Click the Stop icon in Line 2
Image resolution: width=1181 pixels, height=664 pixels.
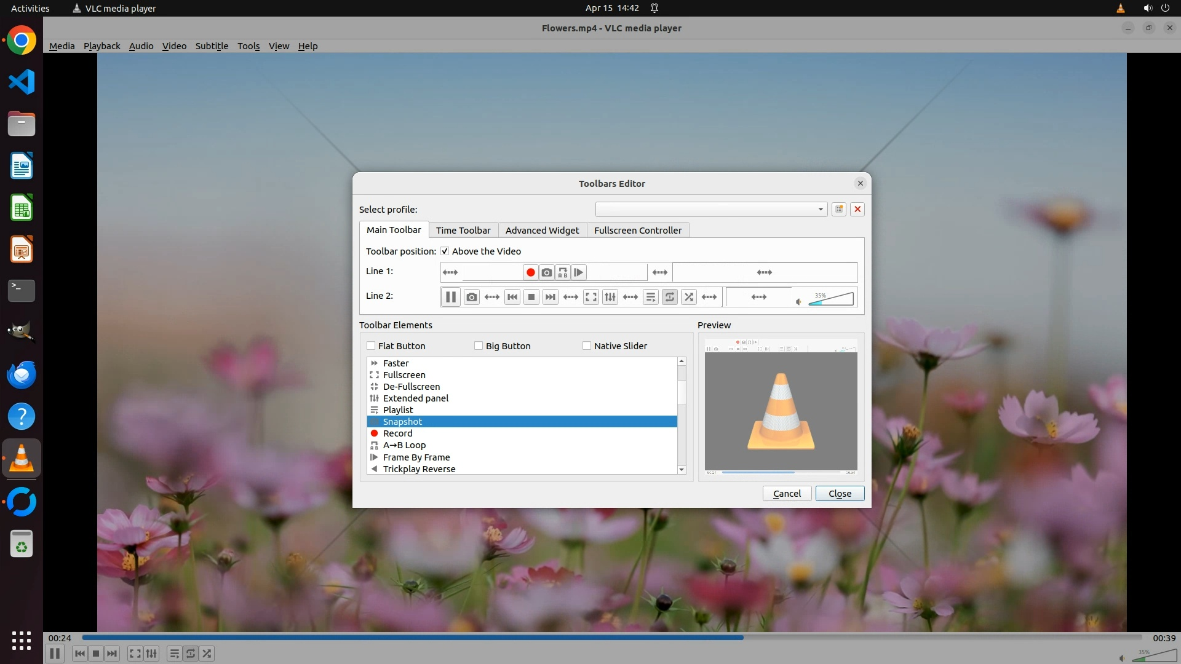(x=531, y=298)
